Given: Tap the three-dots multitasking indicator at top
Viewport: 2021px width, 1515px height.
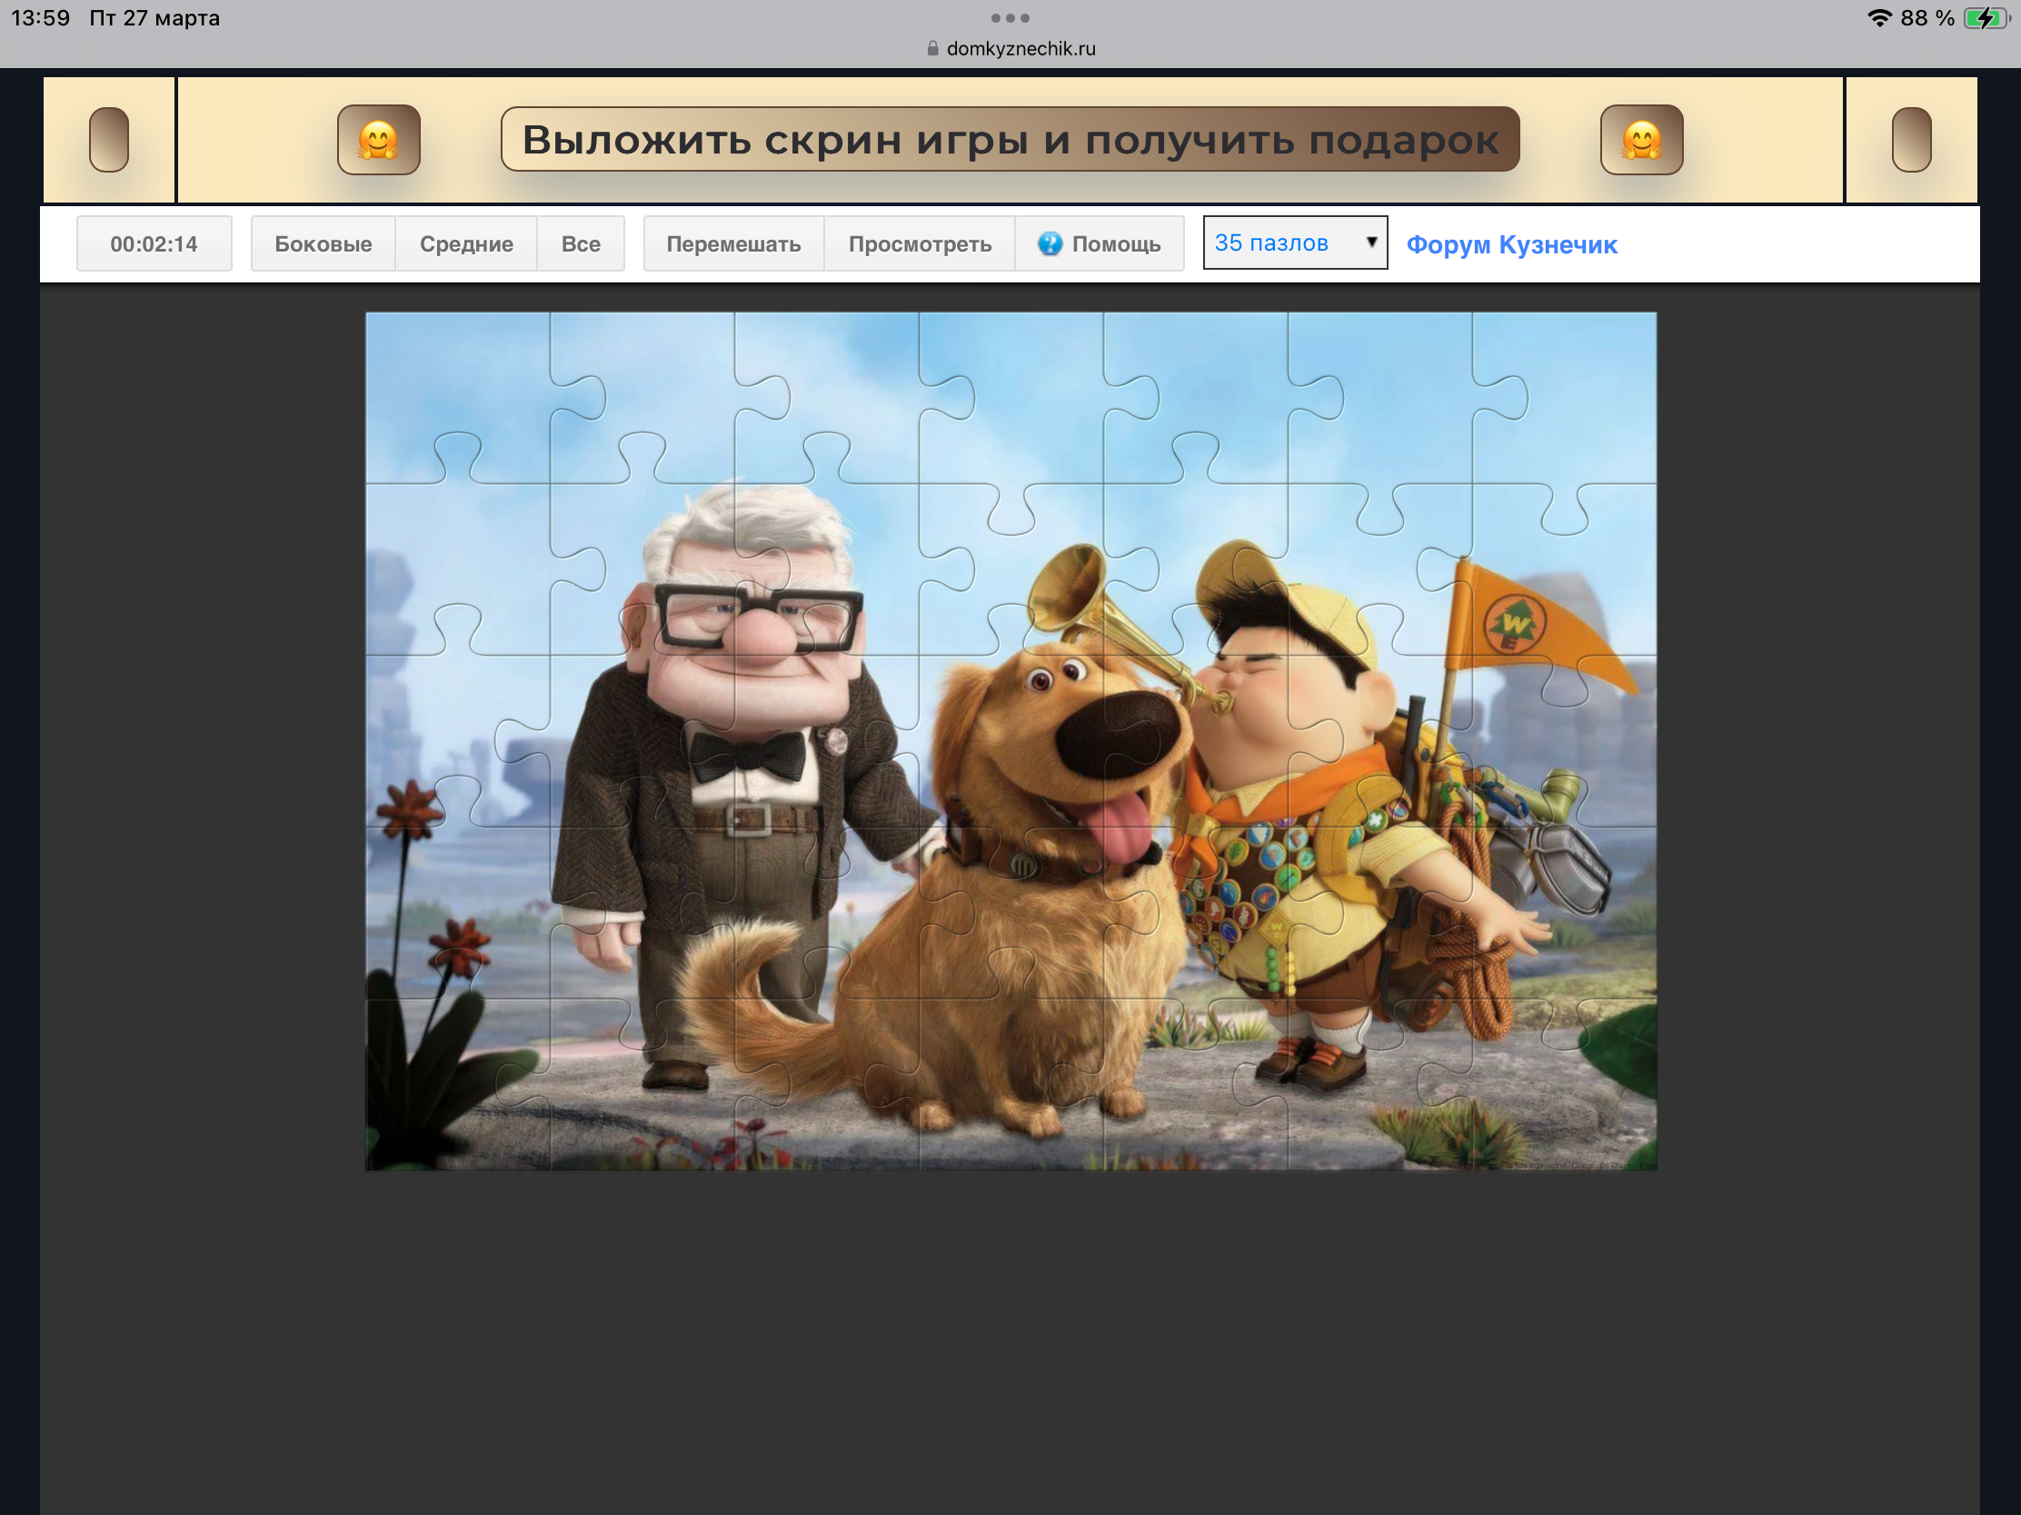Looking at the screenshot, I should click(x=1010, y=18).
